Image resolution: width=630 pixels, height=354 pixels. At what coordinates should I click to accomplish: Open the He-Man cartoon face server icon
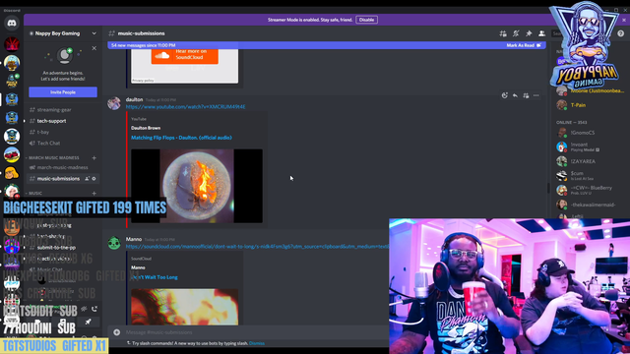(12, 173)
